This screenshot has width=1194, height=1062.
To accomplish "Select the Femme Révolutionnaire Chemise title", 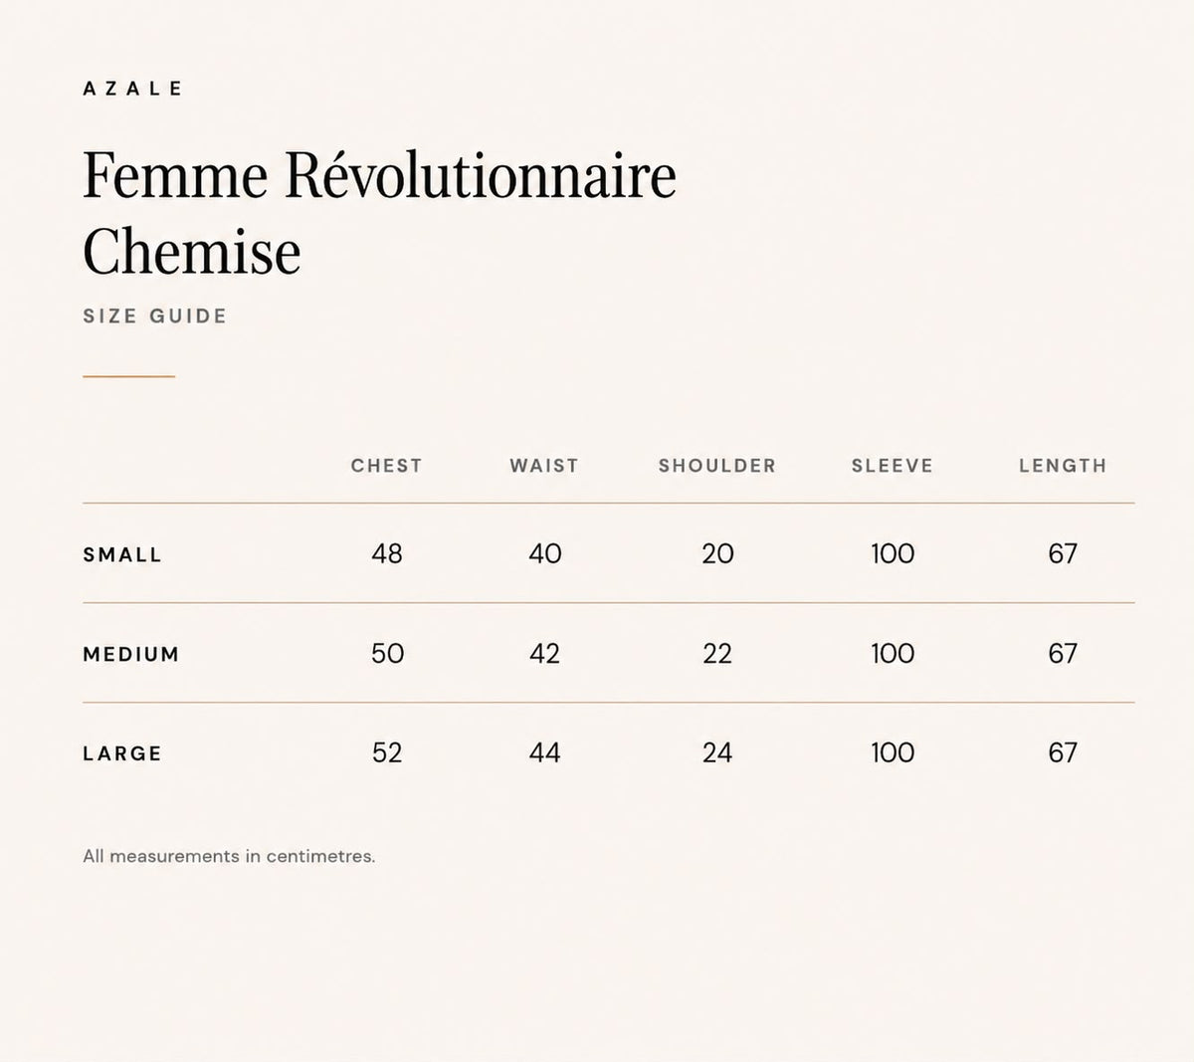I will pos(379,212).
